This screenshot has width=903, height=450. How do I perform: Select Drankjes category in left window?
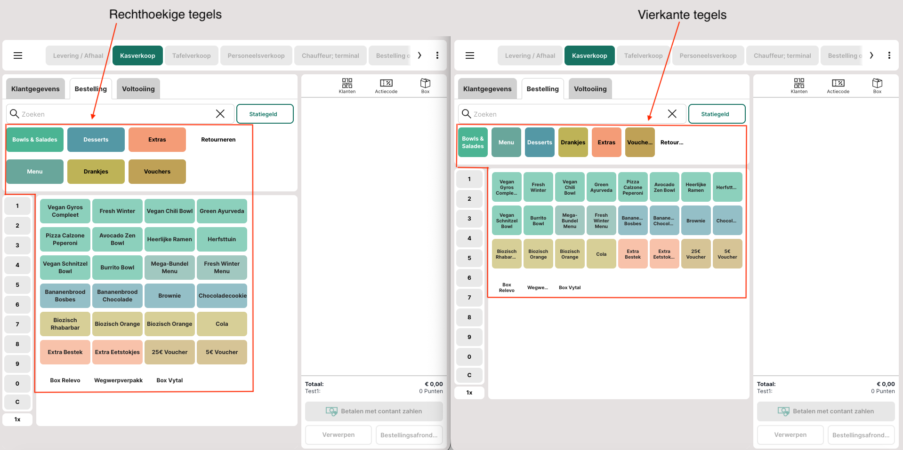point(96,172)
